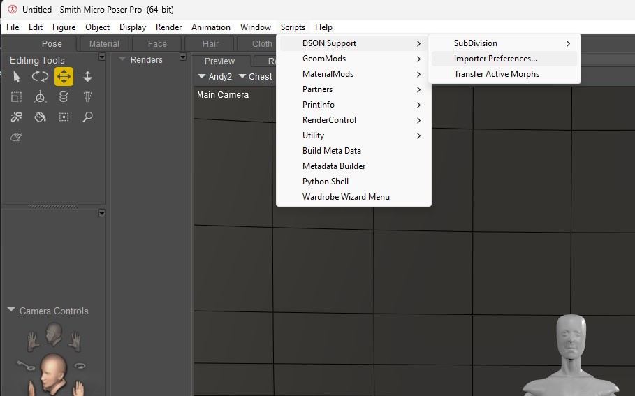This screenshot has width=635, height=396.
Task: Expand the GeomMods submenu
Action: tap(353, 59)
